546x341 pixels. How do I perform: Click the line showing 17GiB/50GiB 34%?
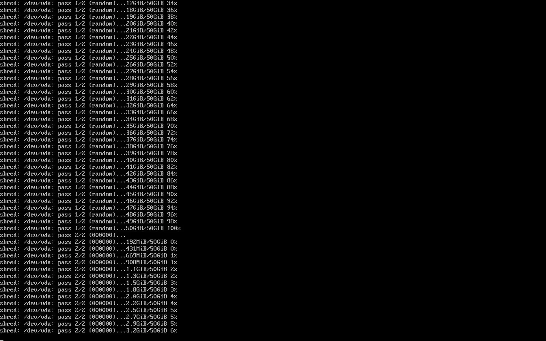(89, 3)
